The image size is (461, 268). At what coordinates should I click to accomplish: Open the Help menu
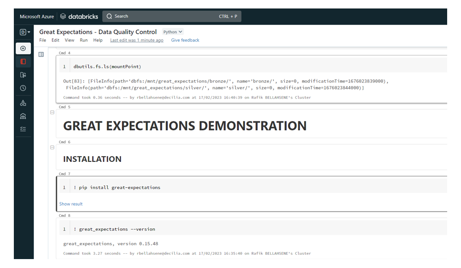point(98,40)
